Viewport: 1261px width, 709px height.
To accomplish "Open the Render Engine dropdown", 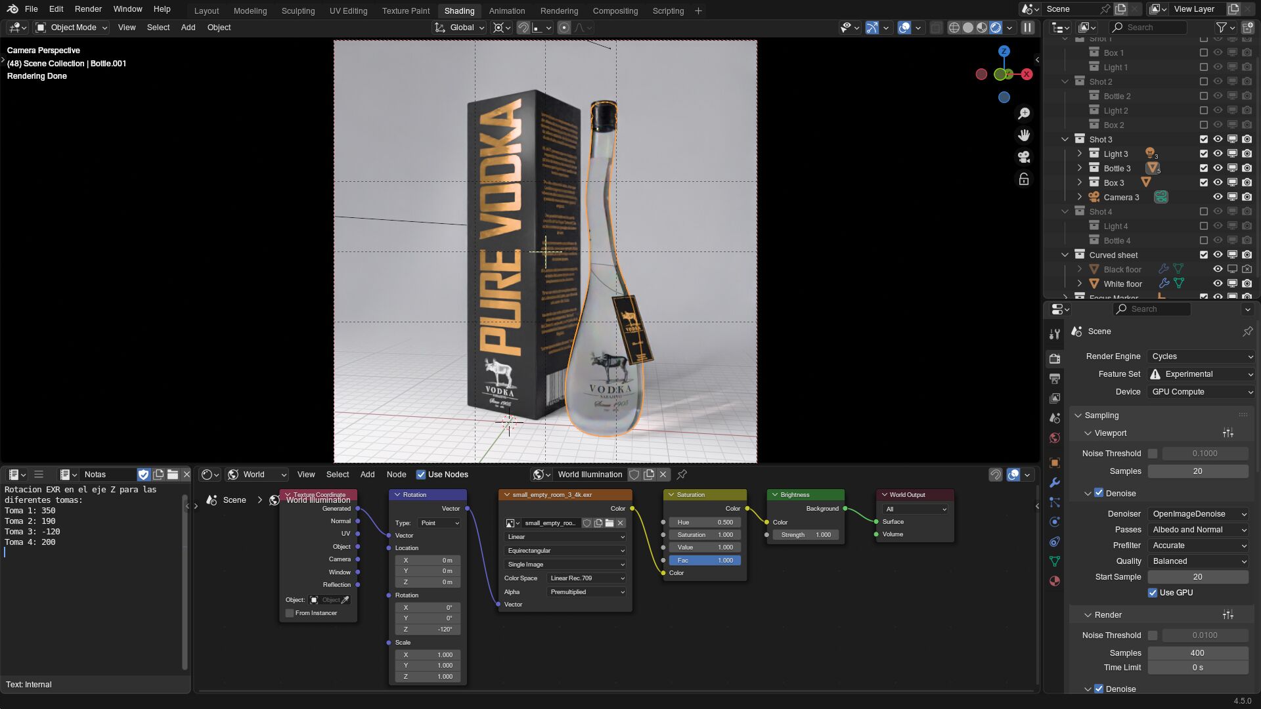I will (x=1201, y=356).
